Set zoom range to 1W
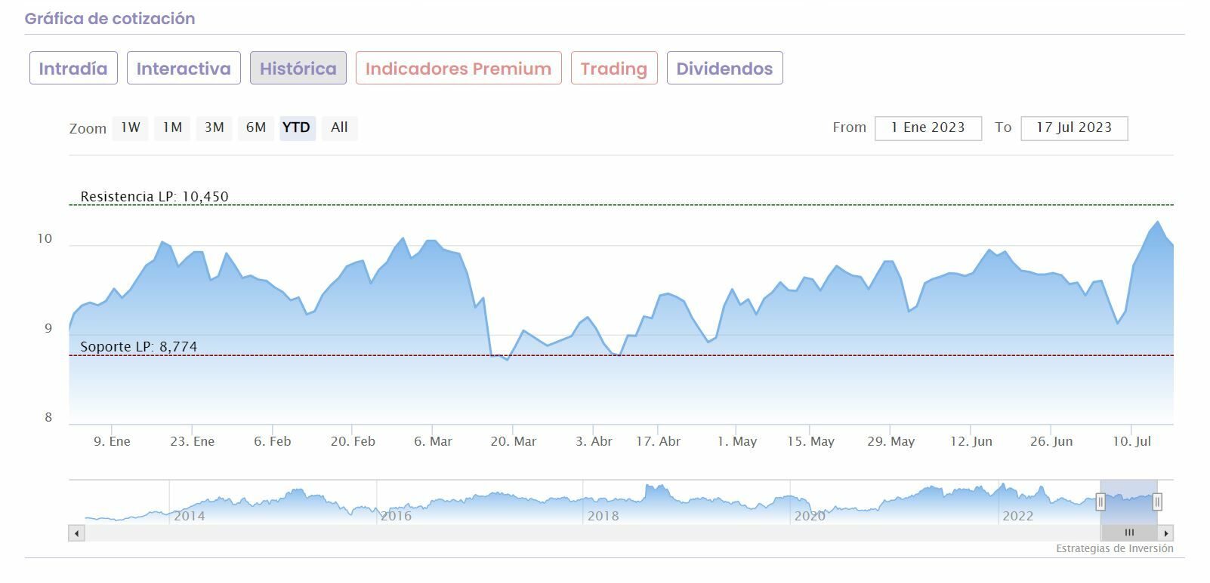The height and width of the screenshot is (583, 1210). [x=131, y=127]
